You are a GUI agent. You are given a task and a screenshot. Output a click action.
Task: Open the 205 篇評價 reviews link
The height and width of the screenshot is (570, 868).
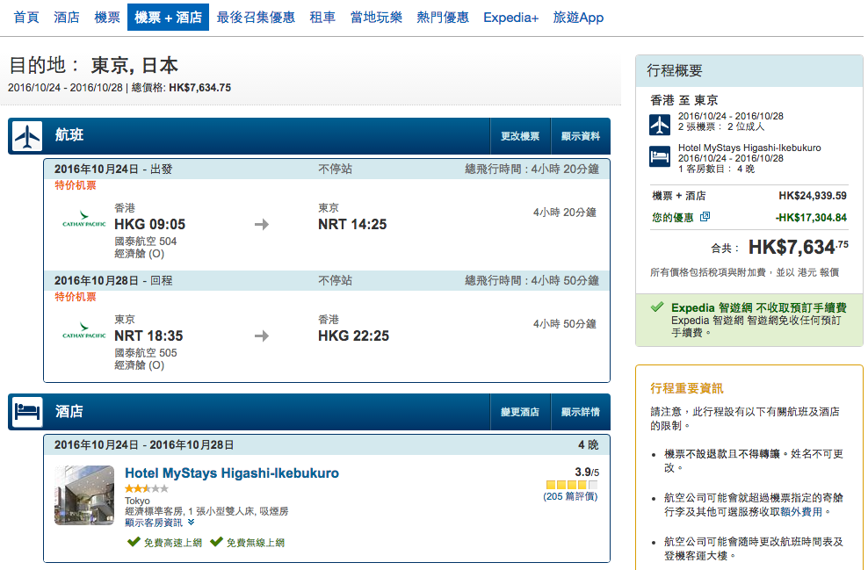coord(570,496)
